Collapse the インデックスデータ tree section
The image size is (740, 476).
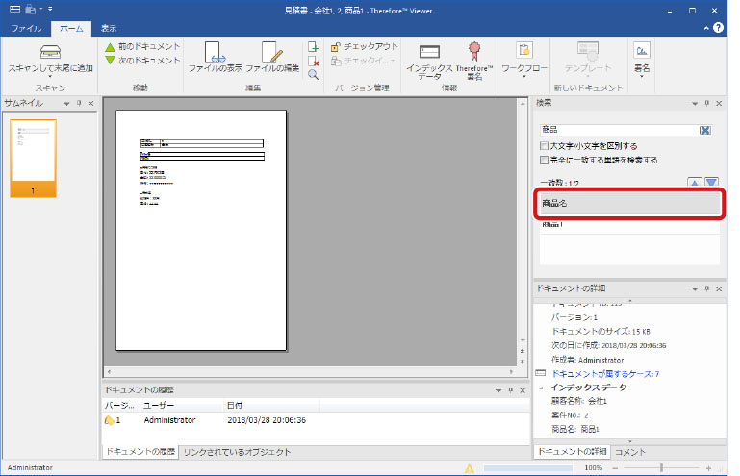pyautogui.click(x=540, y=388)
